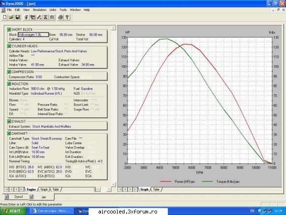This screenshot has width=286, height=215.
Task: Click the toolbar icon right after the Save icon
Action: [26, 17]
